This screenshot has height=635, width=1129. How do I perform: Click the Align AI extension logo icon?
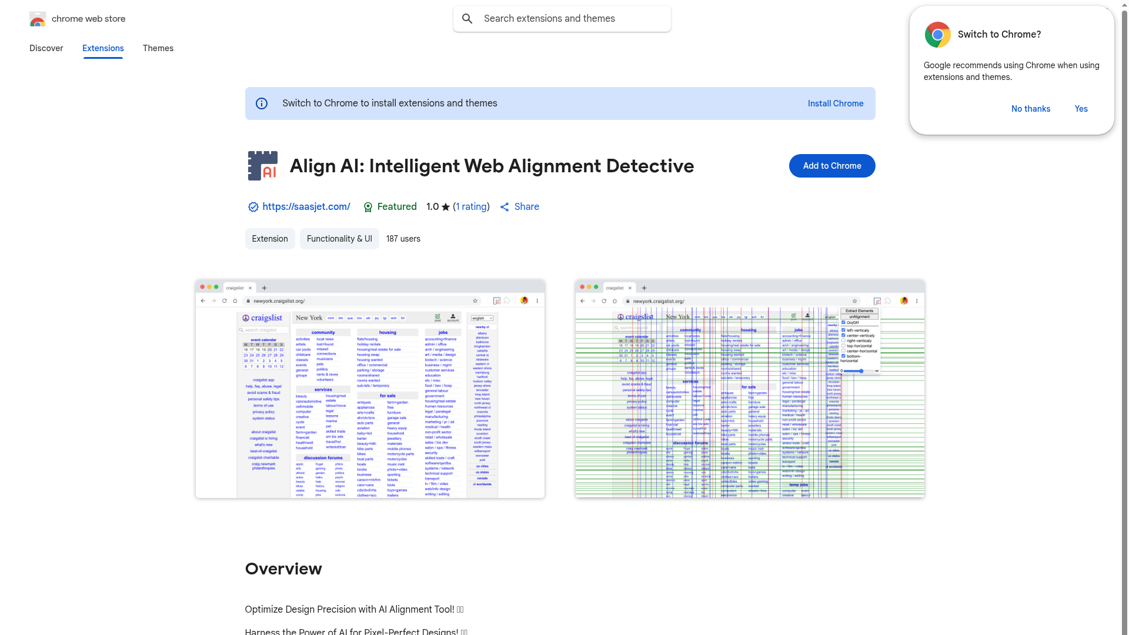click(x=262, y=166)
